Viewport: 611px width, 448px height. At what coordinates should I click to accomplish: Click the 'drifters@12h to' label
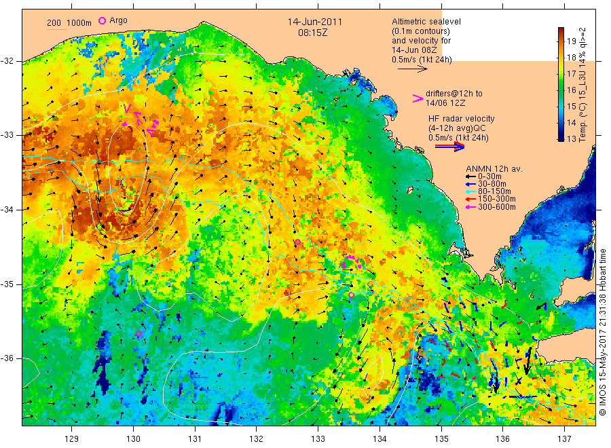pos(453,94)
